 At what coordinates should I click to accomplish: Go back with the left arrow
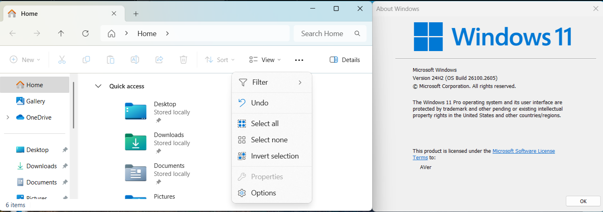(13, 34)
